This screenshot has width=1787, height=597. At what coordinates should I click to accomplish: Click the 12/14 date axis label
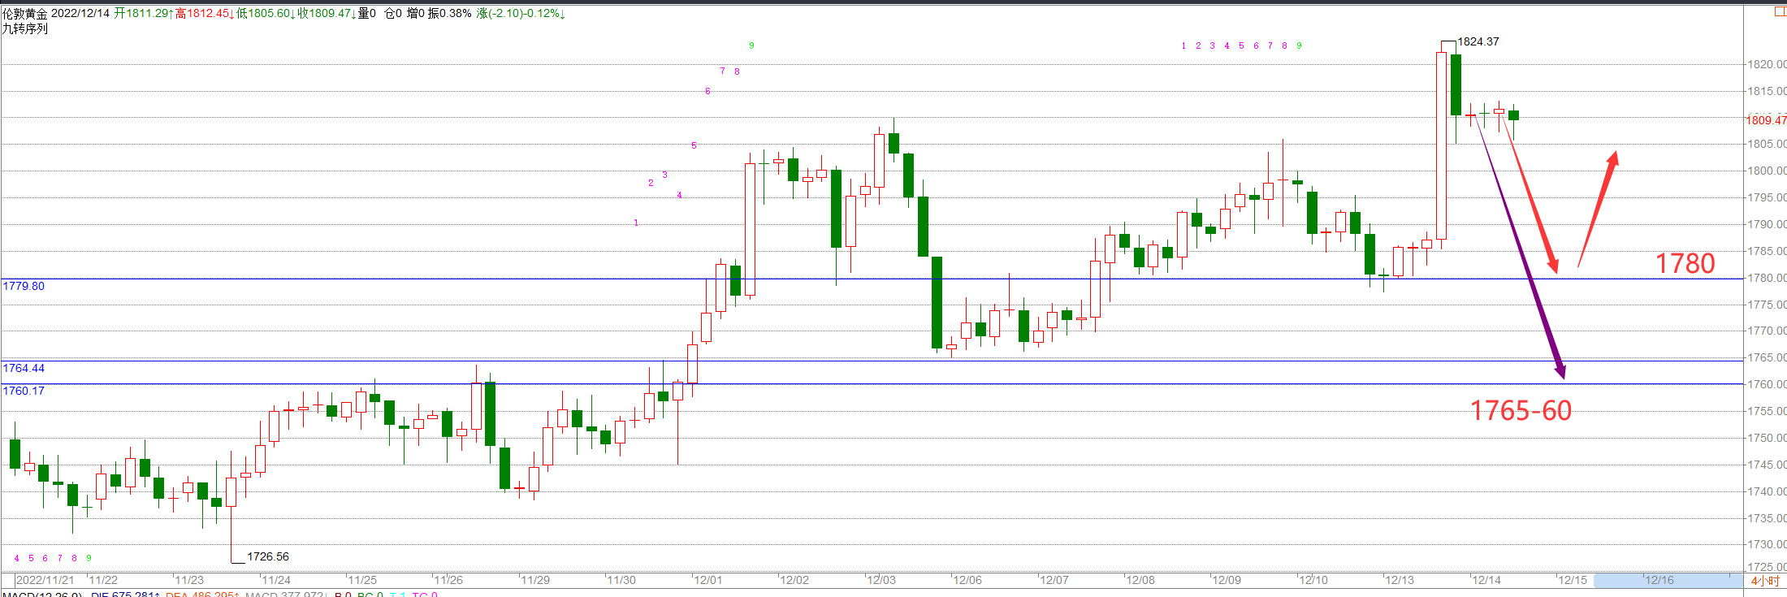point(1486,580)
